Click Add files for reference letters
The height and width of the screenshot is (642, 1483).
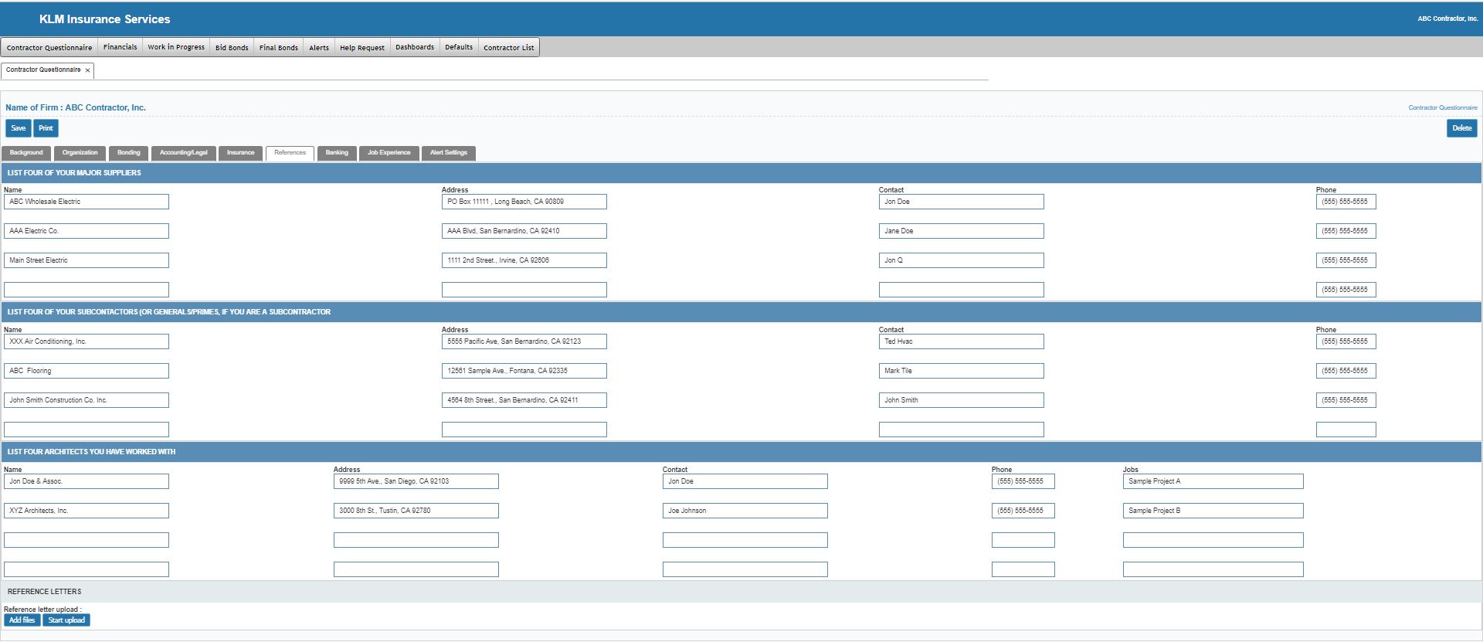click(22, 620)
